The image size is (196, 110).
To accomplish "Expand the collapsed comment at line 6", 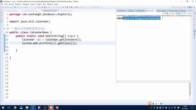I will tap(9, 29).
